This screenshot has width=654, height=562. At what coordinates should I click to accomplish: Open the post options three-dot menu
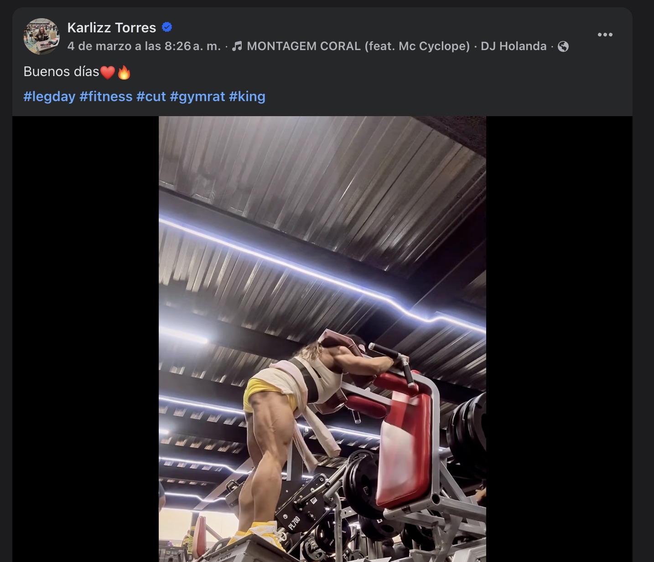click(605, 35)
